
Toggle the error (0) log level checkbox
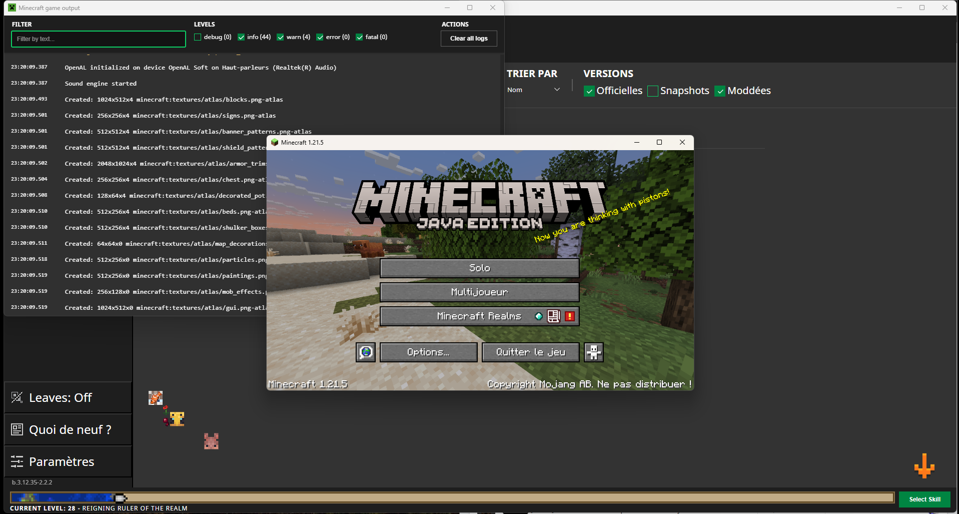(x=320, y=37)
